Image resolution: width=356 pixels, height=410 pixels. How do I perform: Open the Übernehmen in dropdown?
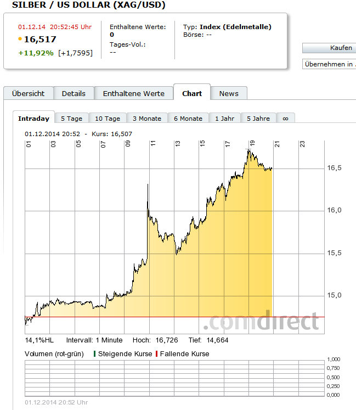329,64
